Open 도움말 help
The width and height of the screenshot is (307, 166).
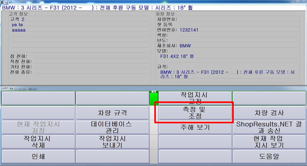(x=269, y=156)
